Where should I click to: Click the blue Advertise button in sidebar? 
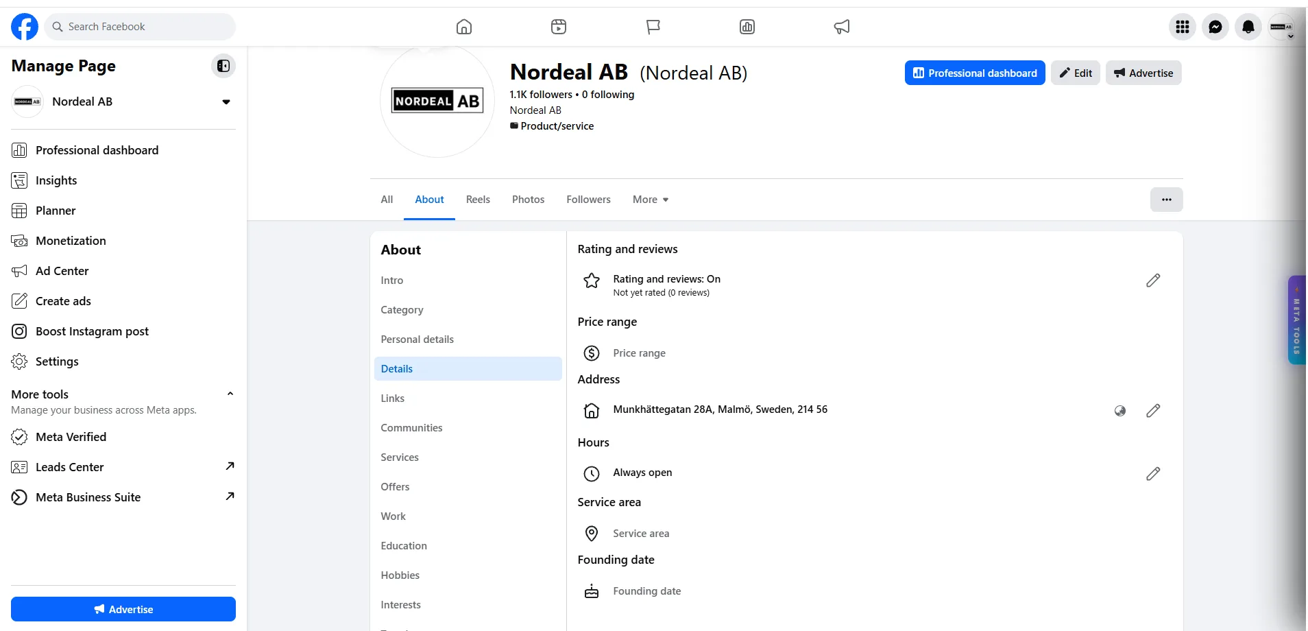[123, 609]
